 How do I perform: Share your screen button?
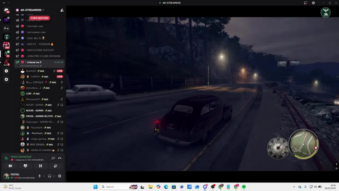(25, 166)
